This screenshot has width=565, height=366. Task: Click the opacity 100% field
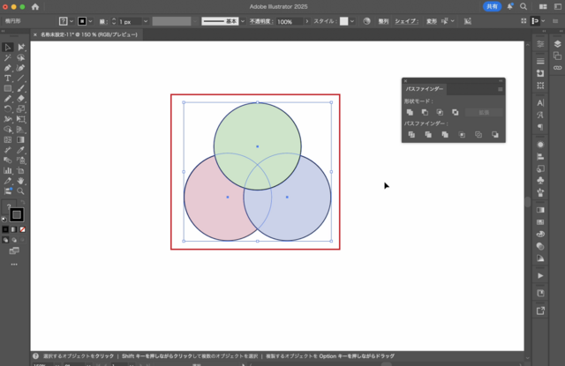coord(290,21)
